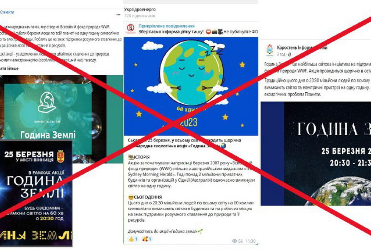Viewport: 371px width, 250px height.
Task: Click the thumbs-up reaction on the post
Action: point(133,239)
